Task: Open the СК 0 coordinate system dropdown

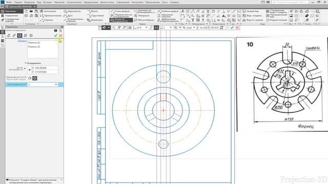Action: pos(146,28)
